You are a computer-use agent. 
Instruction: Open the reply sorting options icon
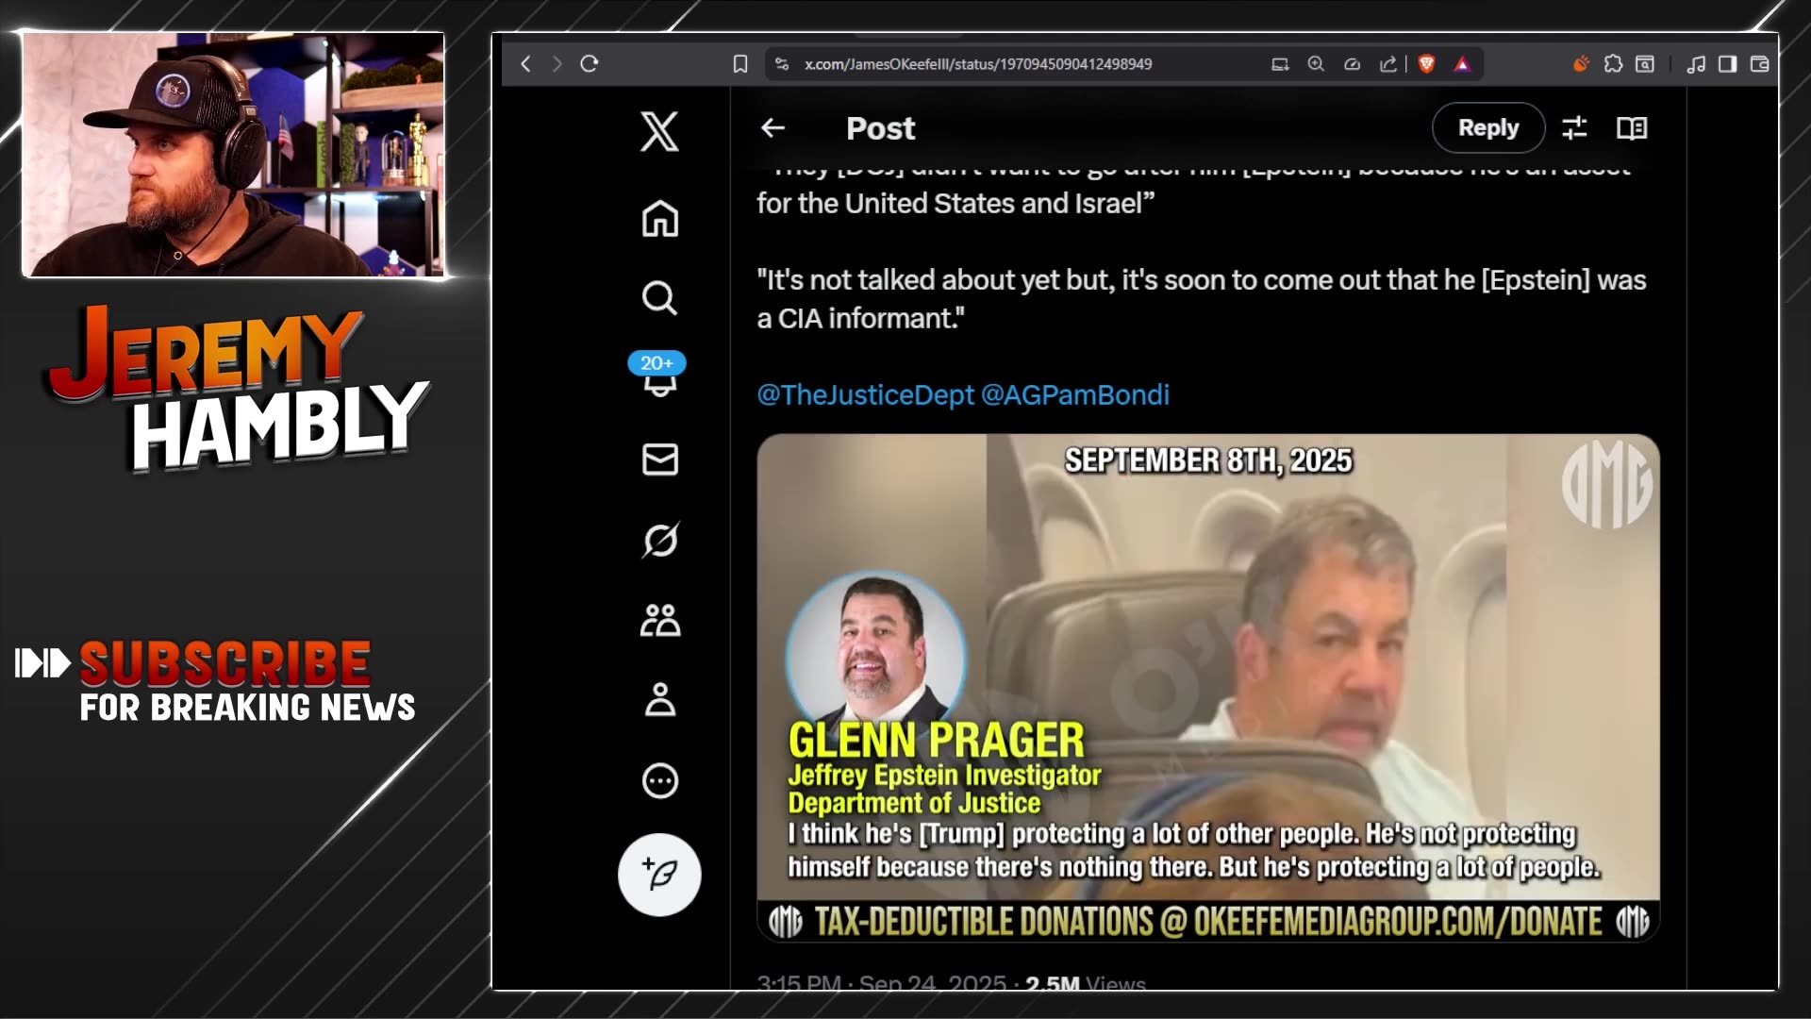[1574, 128]
